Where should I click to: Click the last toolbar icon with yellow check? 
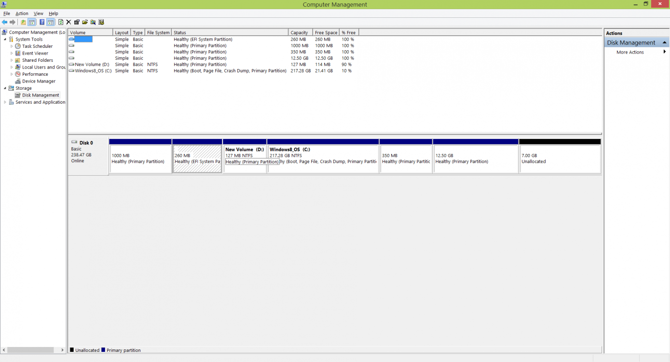(101, 22)
